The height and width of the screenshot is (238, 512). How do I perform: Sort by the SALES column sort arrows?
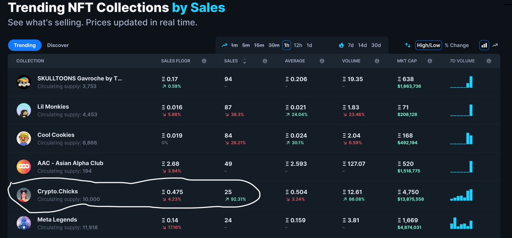tap(244, 61)
